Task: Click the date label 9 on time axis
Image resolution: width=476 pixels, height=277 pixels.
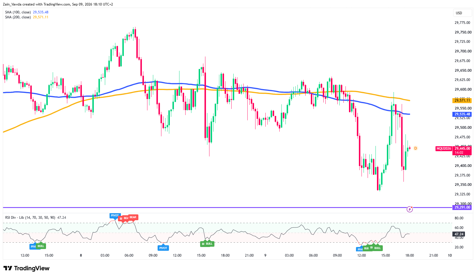Action: (265, 255)
